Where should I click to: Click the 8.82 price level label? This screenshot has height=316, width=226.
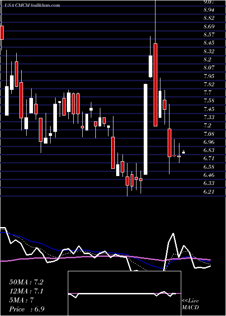(209, 18)
